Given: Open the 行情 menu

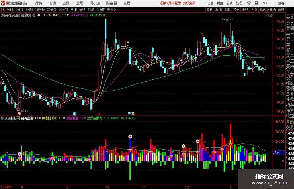Looking at the screenshot, I should 39,3.
